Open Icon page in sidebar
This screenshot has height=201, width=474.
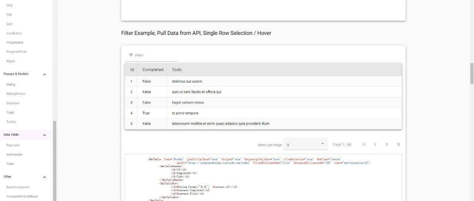tap(9, 24)
